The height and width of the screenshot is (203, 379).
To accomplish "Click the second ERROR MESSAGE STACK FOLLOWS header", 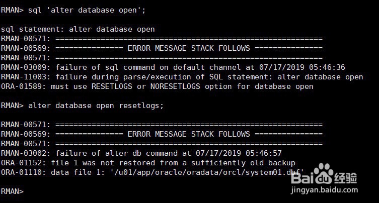I will click(x=189, y=134).
